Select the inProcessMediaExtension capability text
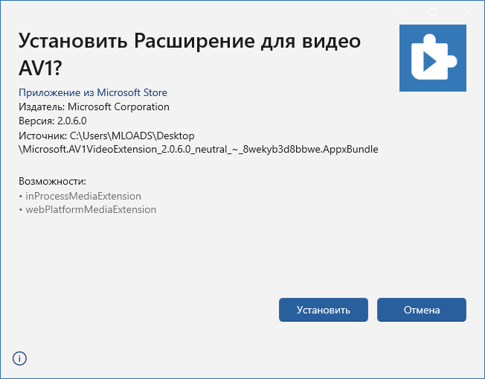485x379 pixels. (83, 196)
